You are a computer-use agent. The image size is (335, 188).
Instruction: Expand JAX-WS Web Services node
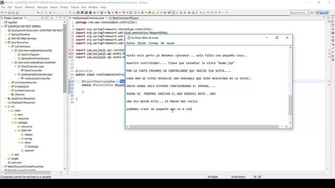(6, 38)
